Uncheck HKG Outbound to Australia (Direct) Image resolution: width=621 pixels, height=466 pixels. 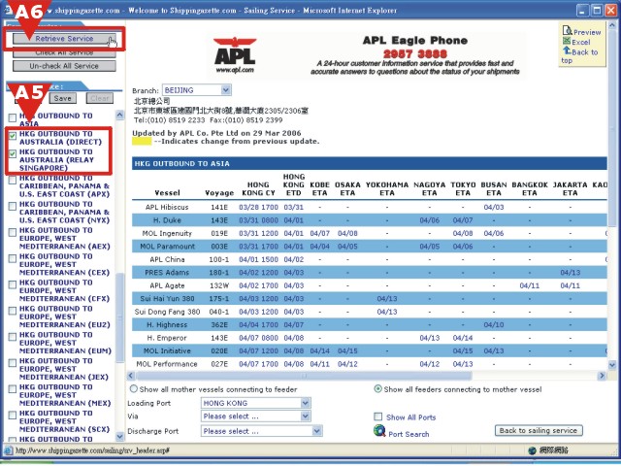tap(13, 136)
